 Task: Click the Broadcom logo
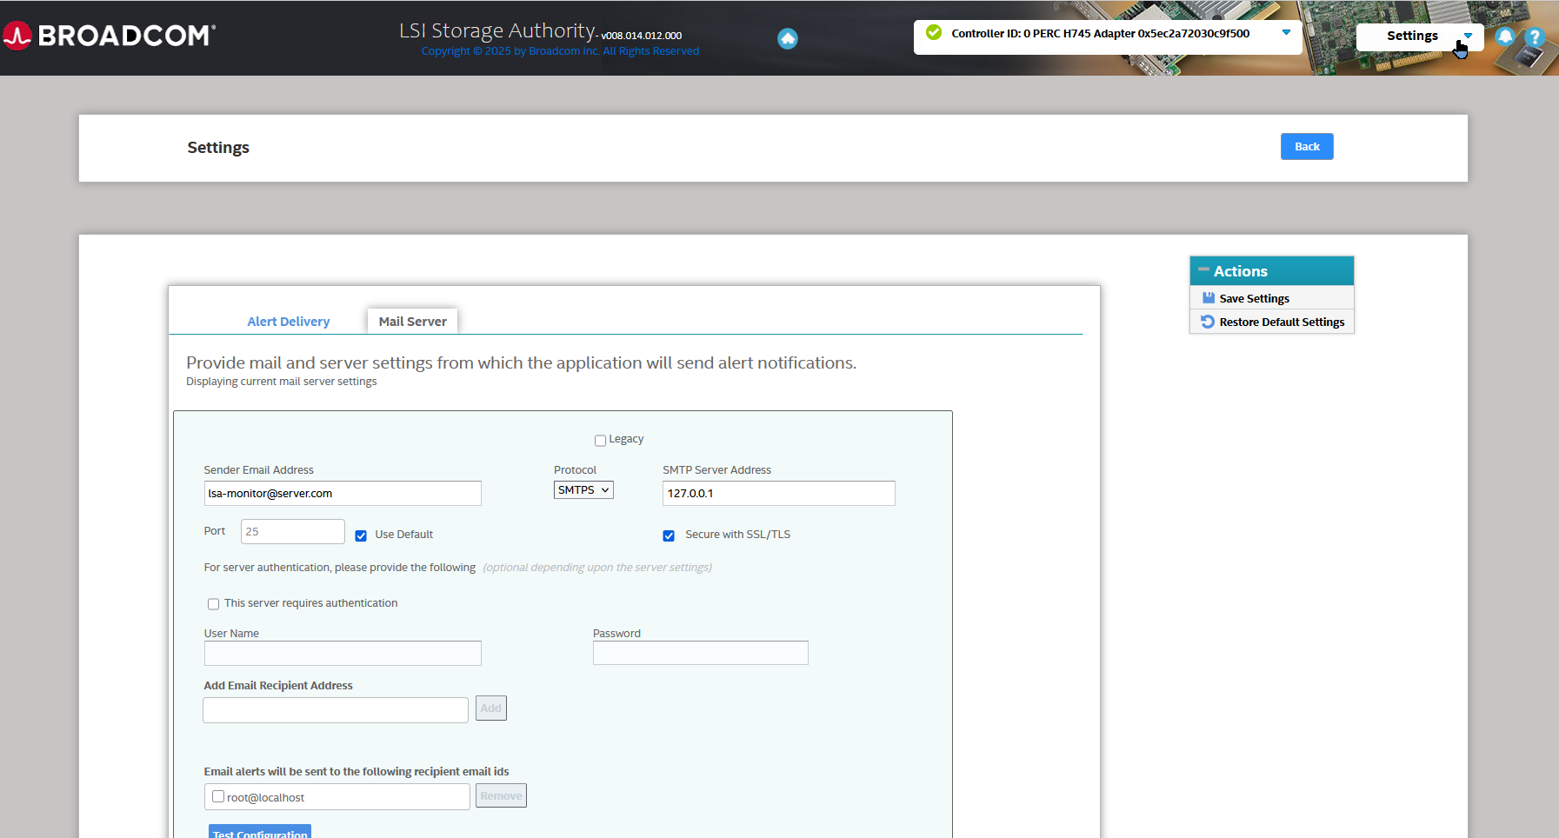(107, 35)
